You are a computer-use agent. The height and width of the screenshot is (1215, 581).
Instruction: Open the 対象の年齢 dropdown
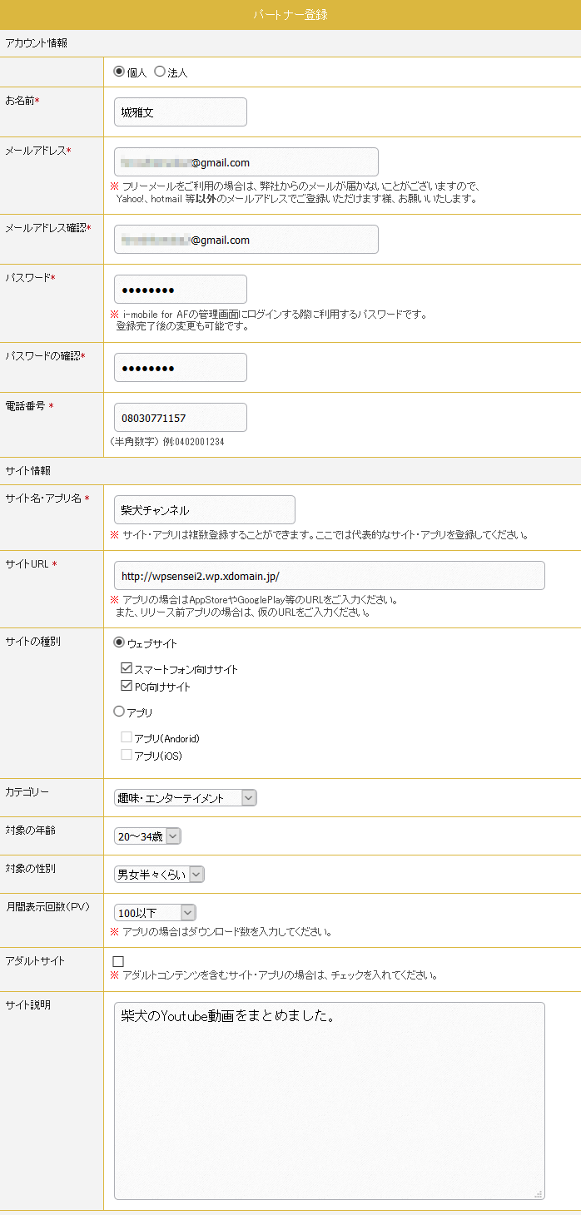(147, 836)
